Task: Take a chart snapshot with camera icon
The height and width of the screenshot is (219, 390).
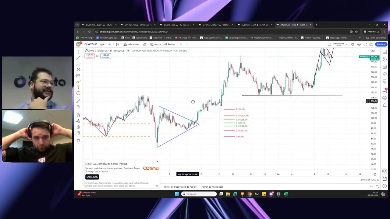Action: click(x=371, y=44)
